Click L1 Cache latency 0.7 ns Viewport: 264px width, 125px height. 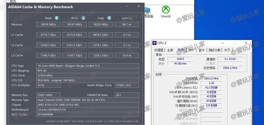click(x=127, y=35)
